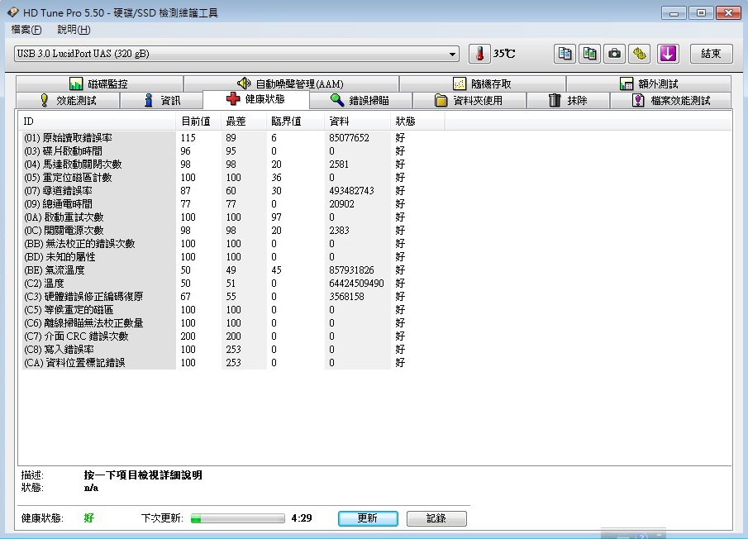748x539 pixels.
Task: Switch to the 資料夾使用 tab
Action: 469,100
